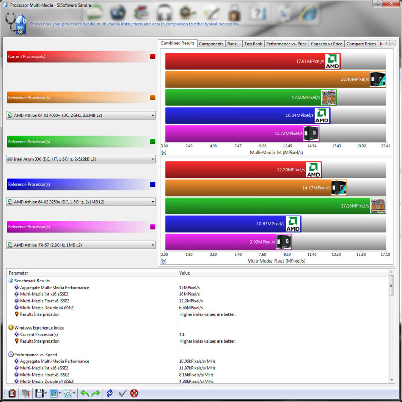Click the blue Reference Processor(s) color square
This screenshot has height=402, width=402.
(x=153, y=184)
